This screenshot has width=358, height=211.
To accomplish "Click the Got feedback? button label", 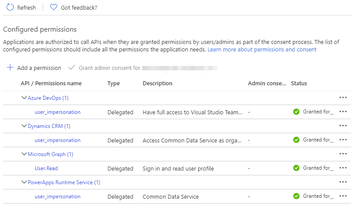I will 79,7.
